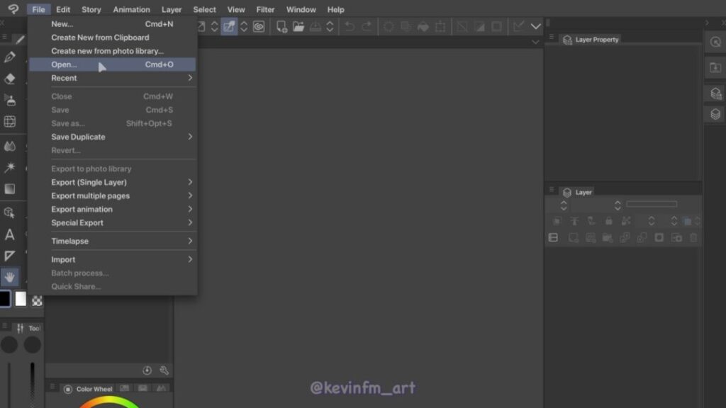726x408 pixels.
Task: Select the Gradient tool
Action: 10,189
